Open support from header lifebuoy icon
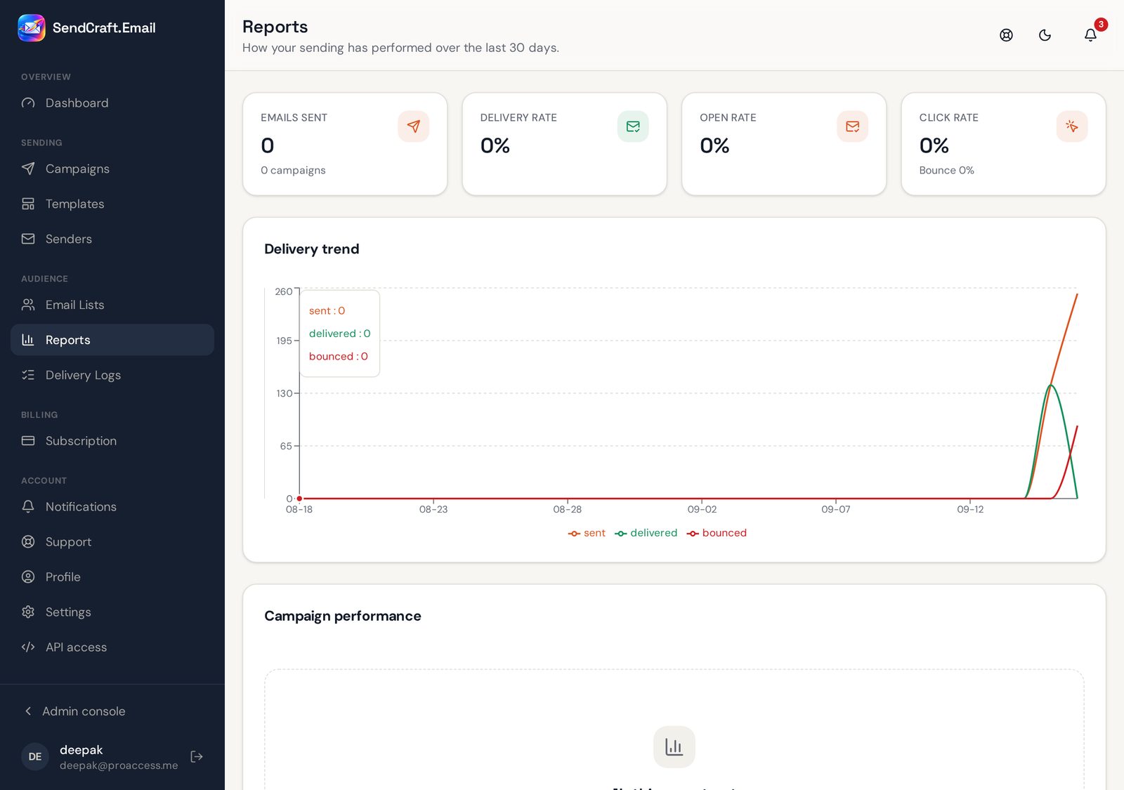 (x=1006, y=35)
